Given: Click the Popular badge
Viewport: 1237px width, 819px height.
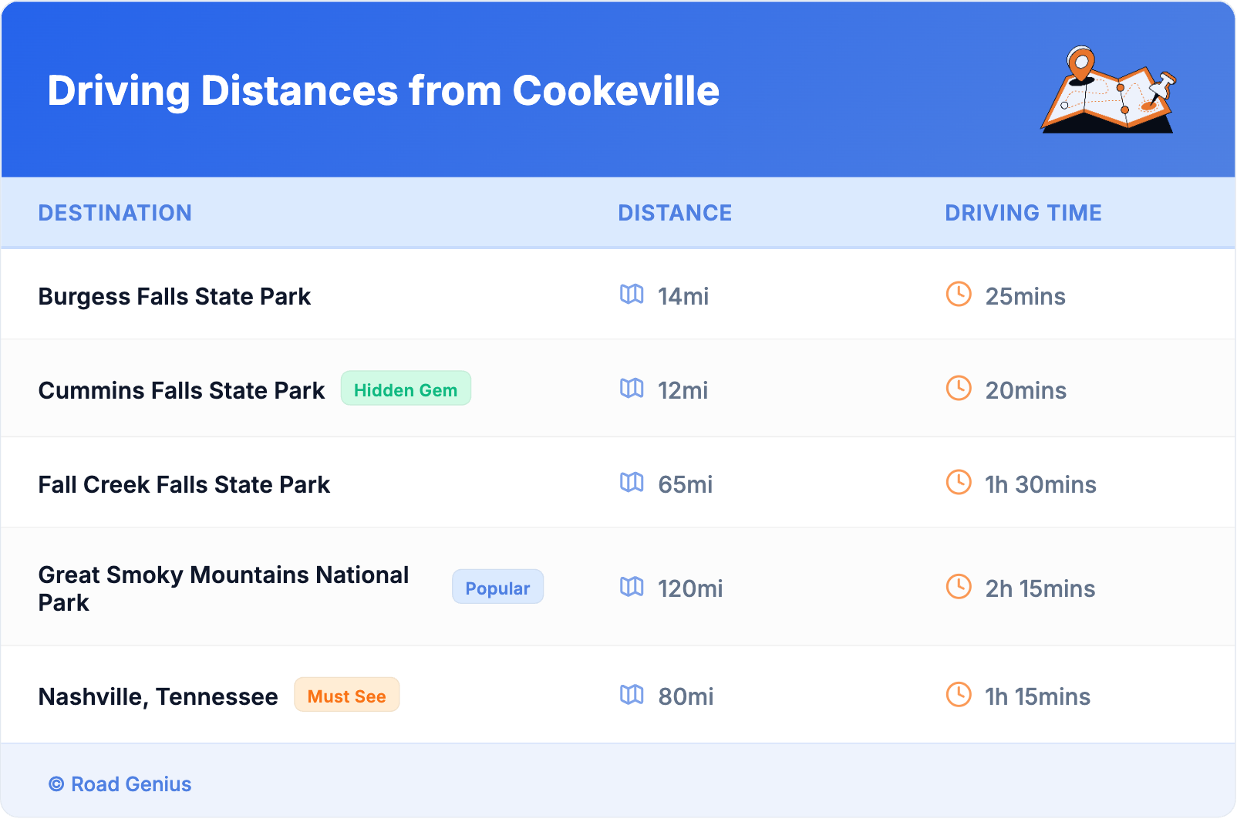Looking at the screenshot, I should tap(497, 588).
